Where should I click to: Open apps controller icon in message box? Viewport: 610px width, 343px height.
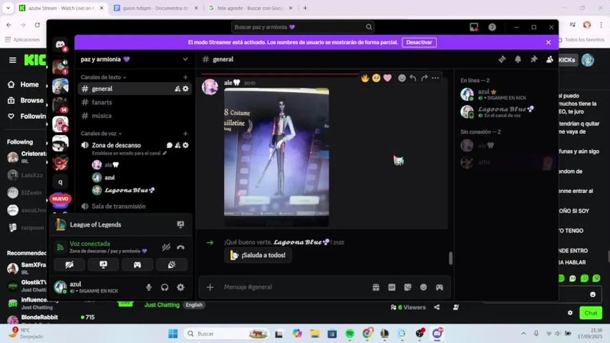pos(439,287)
